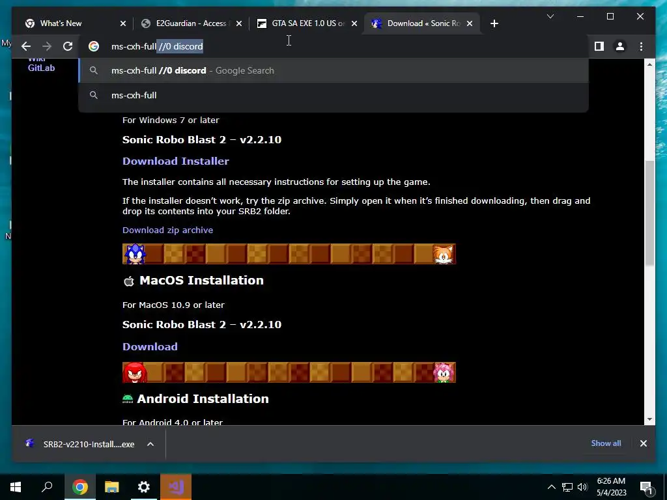The width and height of the screenshot is (667, 500).
Task: Open the Windows Start menu
Action: point(16,487)
